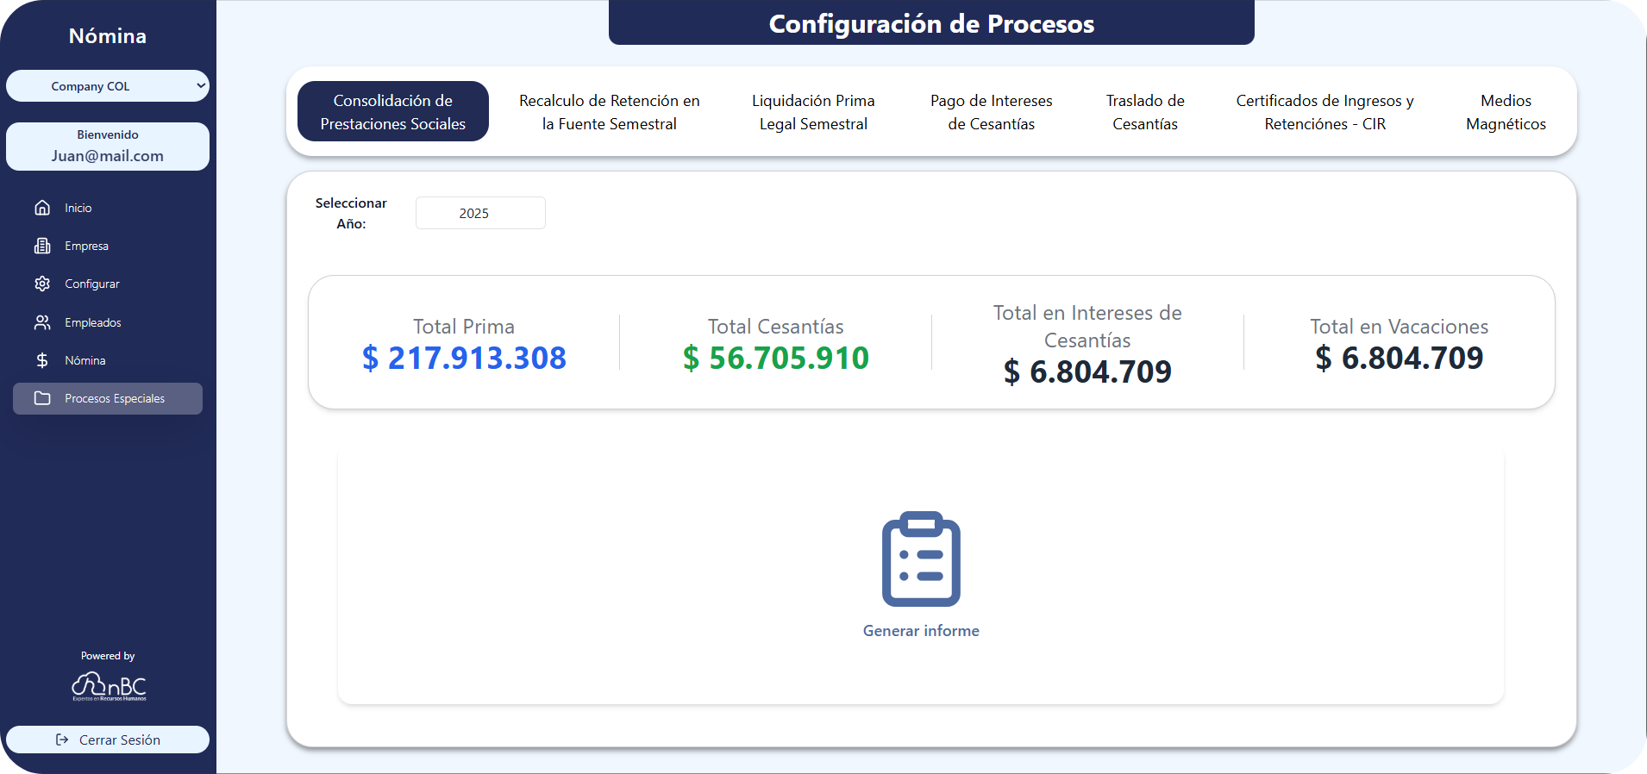Screen dimensions: 1647x774
Task: Open Liquidación Prima Legal Semestral tab
Action: click(813, 112)
